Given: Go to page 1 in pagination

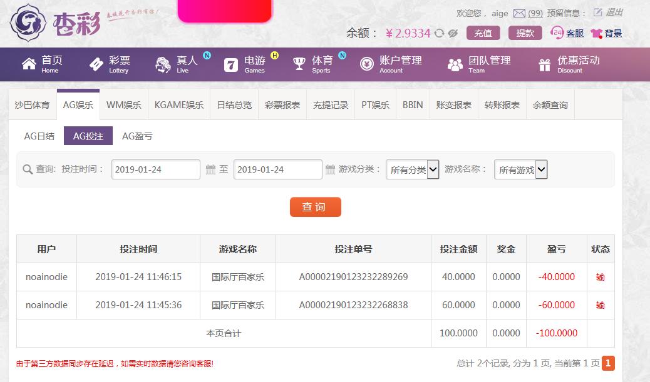Looking at the screenshot, I should point(608,363).
